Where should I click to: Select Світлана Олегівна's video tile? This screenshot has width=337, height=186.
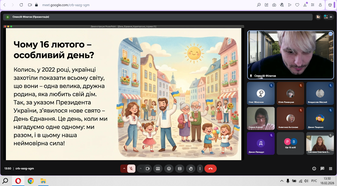pyautogui.click(x=320, y=143)
